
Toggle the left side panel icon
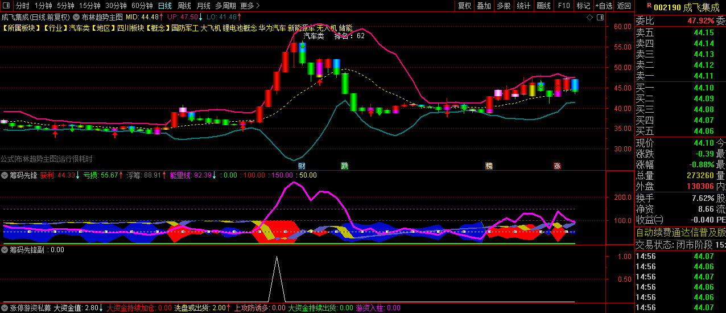(7, 6)
